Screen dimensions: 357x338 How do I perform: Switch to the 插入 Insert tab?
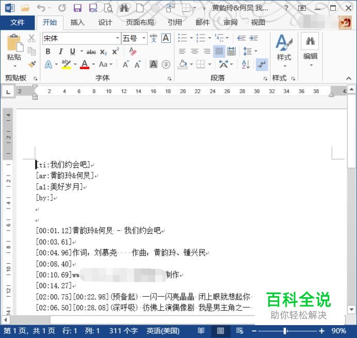pos(77,22)
